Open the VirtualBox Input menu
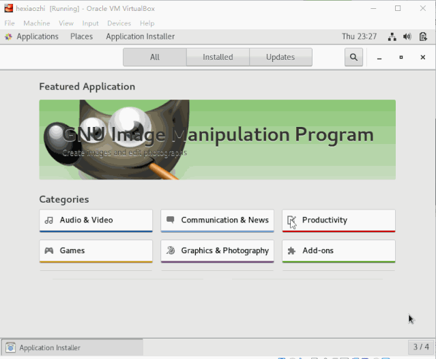 click(90, 23)
